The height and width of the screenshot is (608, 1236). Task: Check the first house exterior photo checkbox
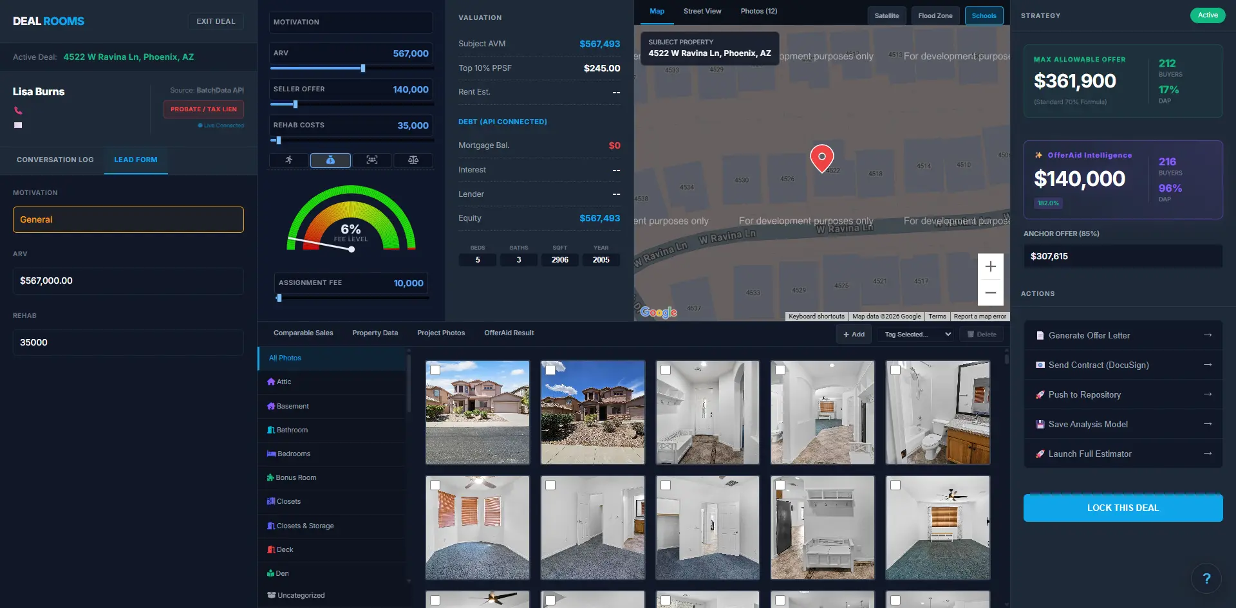pos(435,370)
